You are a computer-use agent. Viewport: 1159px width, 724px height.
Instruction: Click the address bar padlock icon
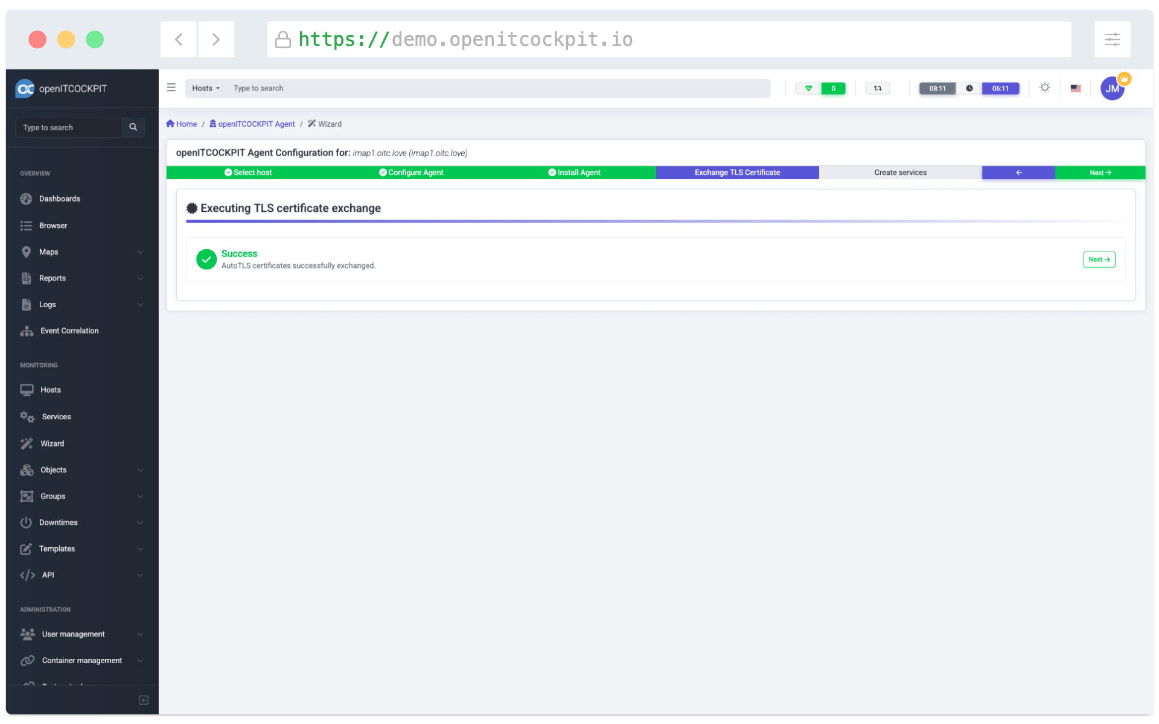pos(283,40)
